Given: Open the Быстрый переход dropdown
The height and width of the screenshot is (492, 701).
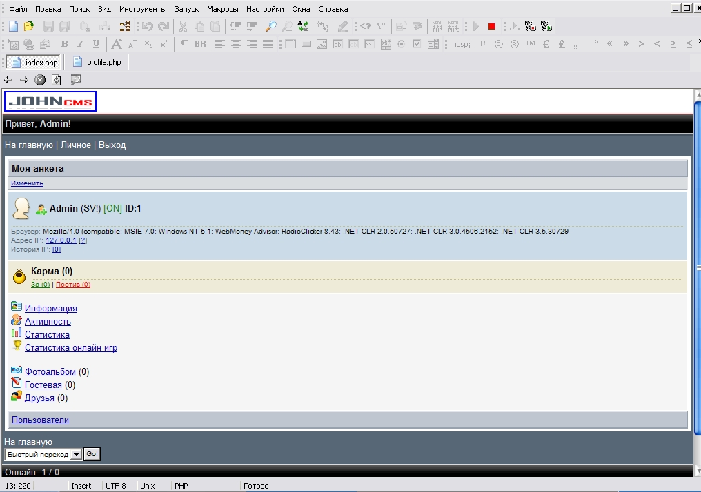Looking at the screenshot, I should (43, 455).
